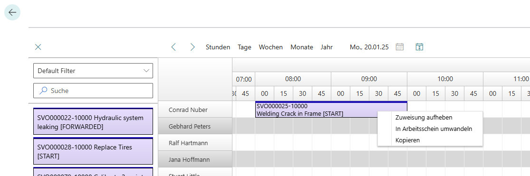This screenshot has height=176, width=530.
Task: Switch view to Wochen
Action: pyautogui.click(x=271, y=47)
